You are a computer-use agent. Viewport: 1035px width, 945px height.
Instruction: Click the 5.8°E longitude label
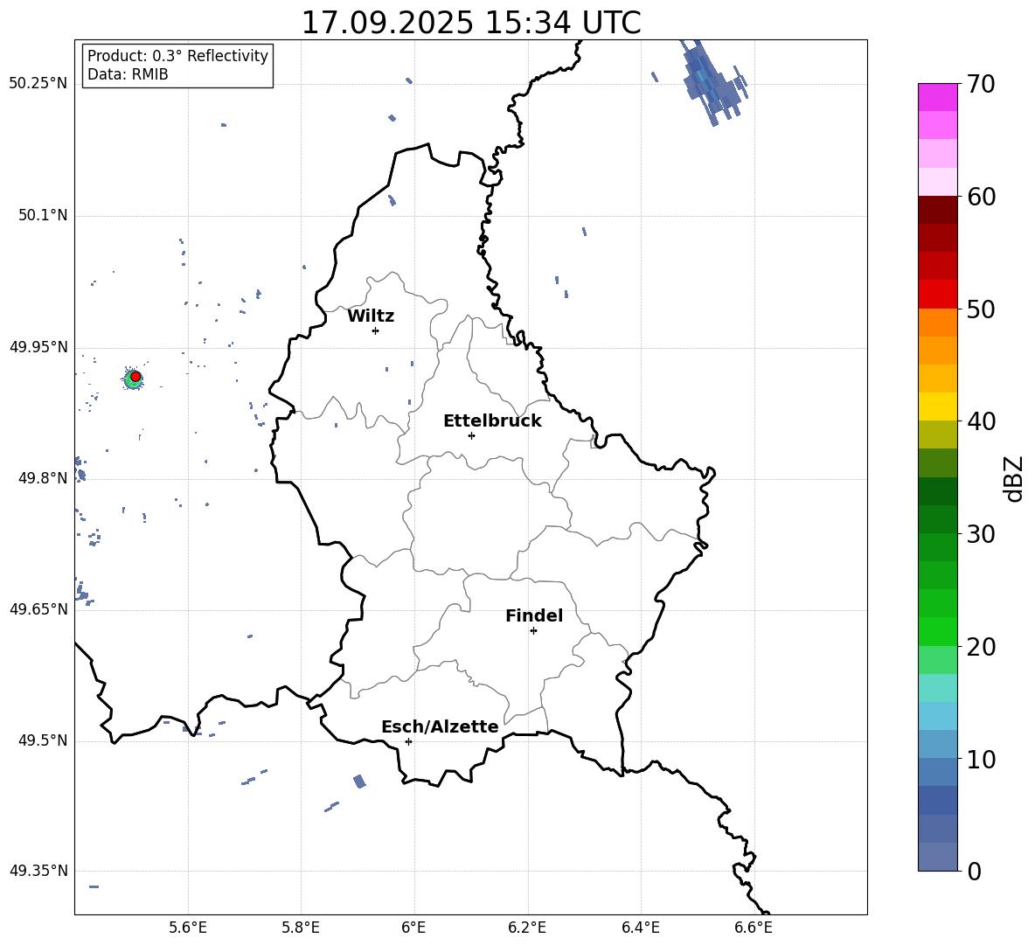(x=301, y=928)
